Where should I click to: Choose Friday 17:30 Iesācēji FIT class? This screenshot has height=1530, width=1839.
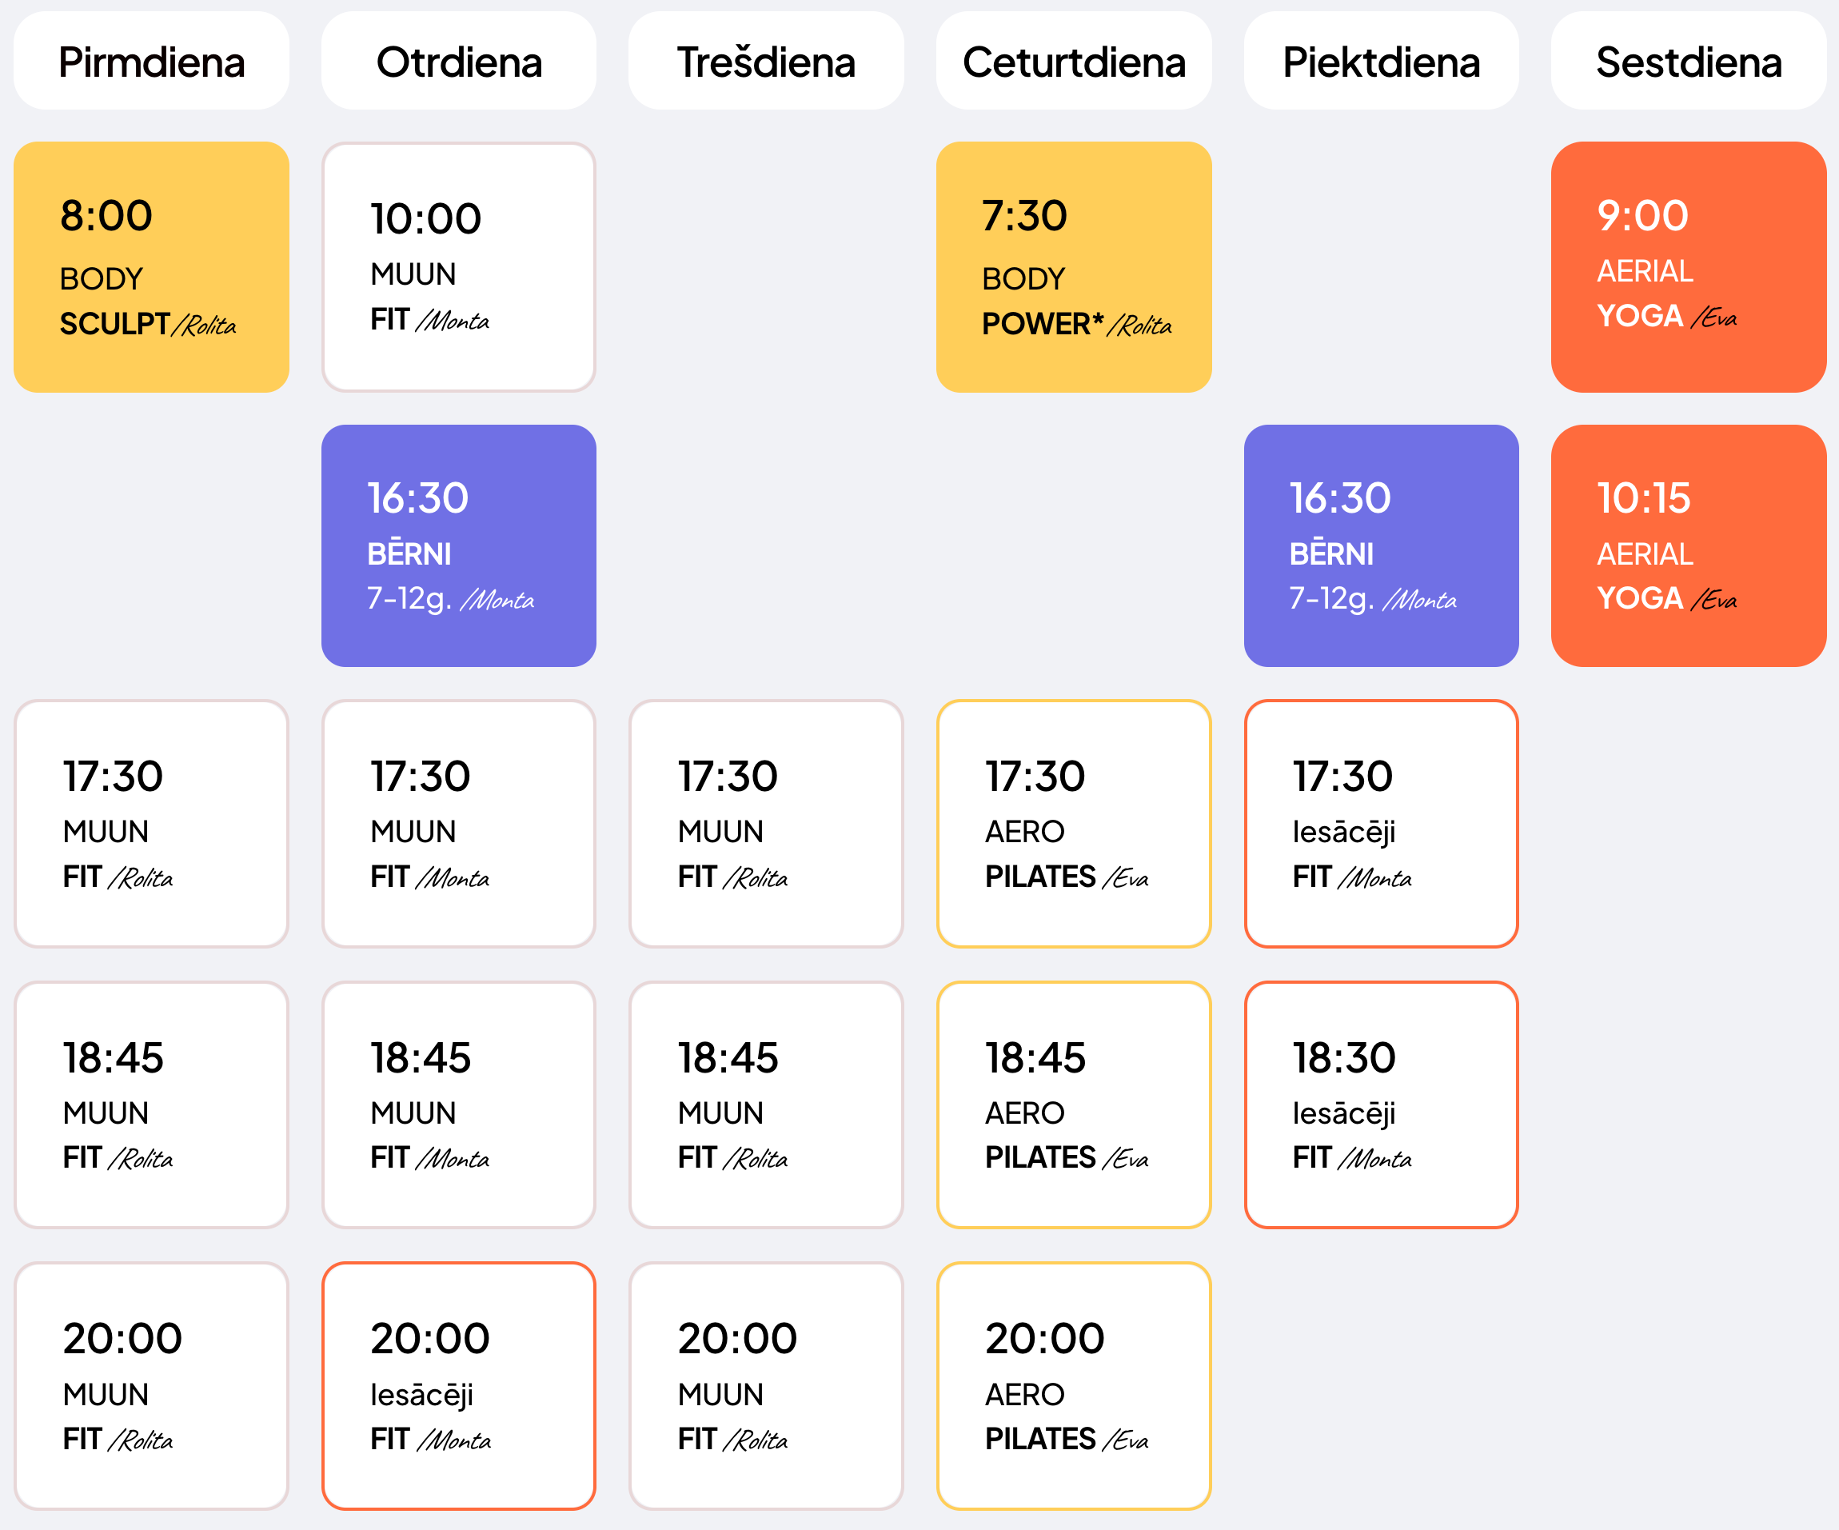click(1381, 823)
